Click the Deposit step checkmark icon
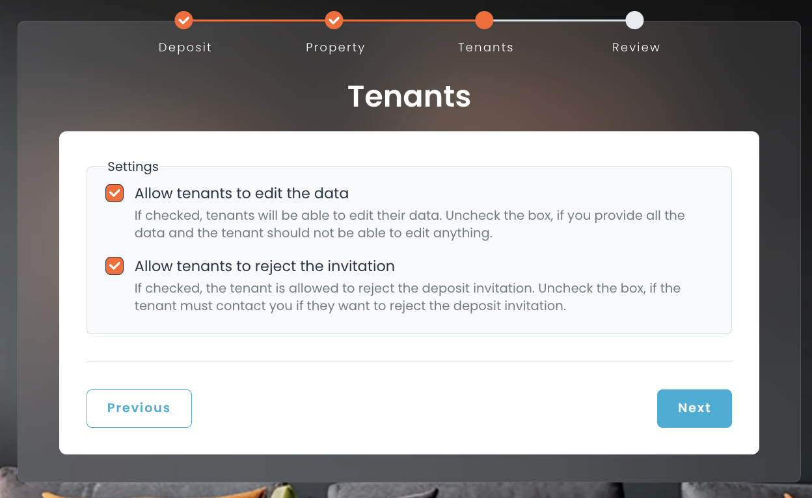This screenshot has height=498, width=812. pyautogui.click(x=183, y=20)
